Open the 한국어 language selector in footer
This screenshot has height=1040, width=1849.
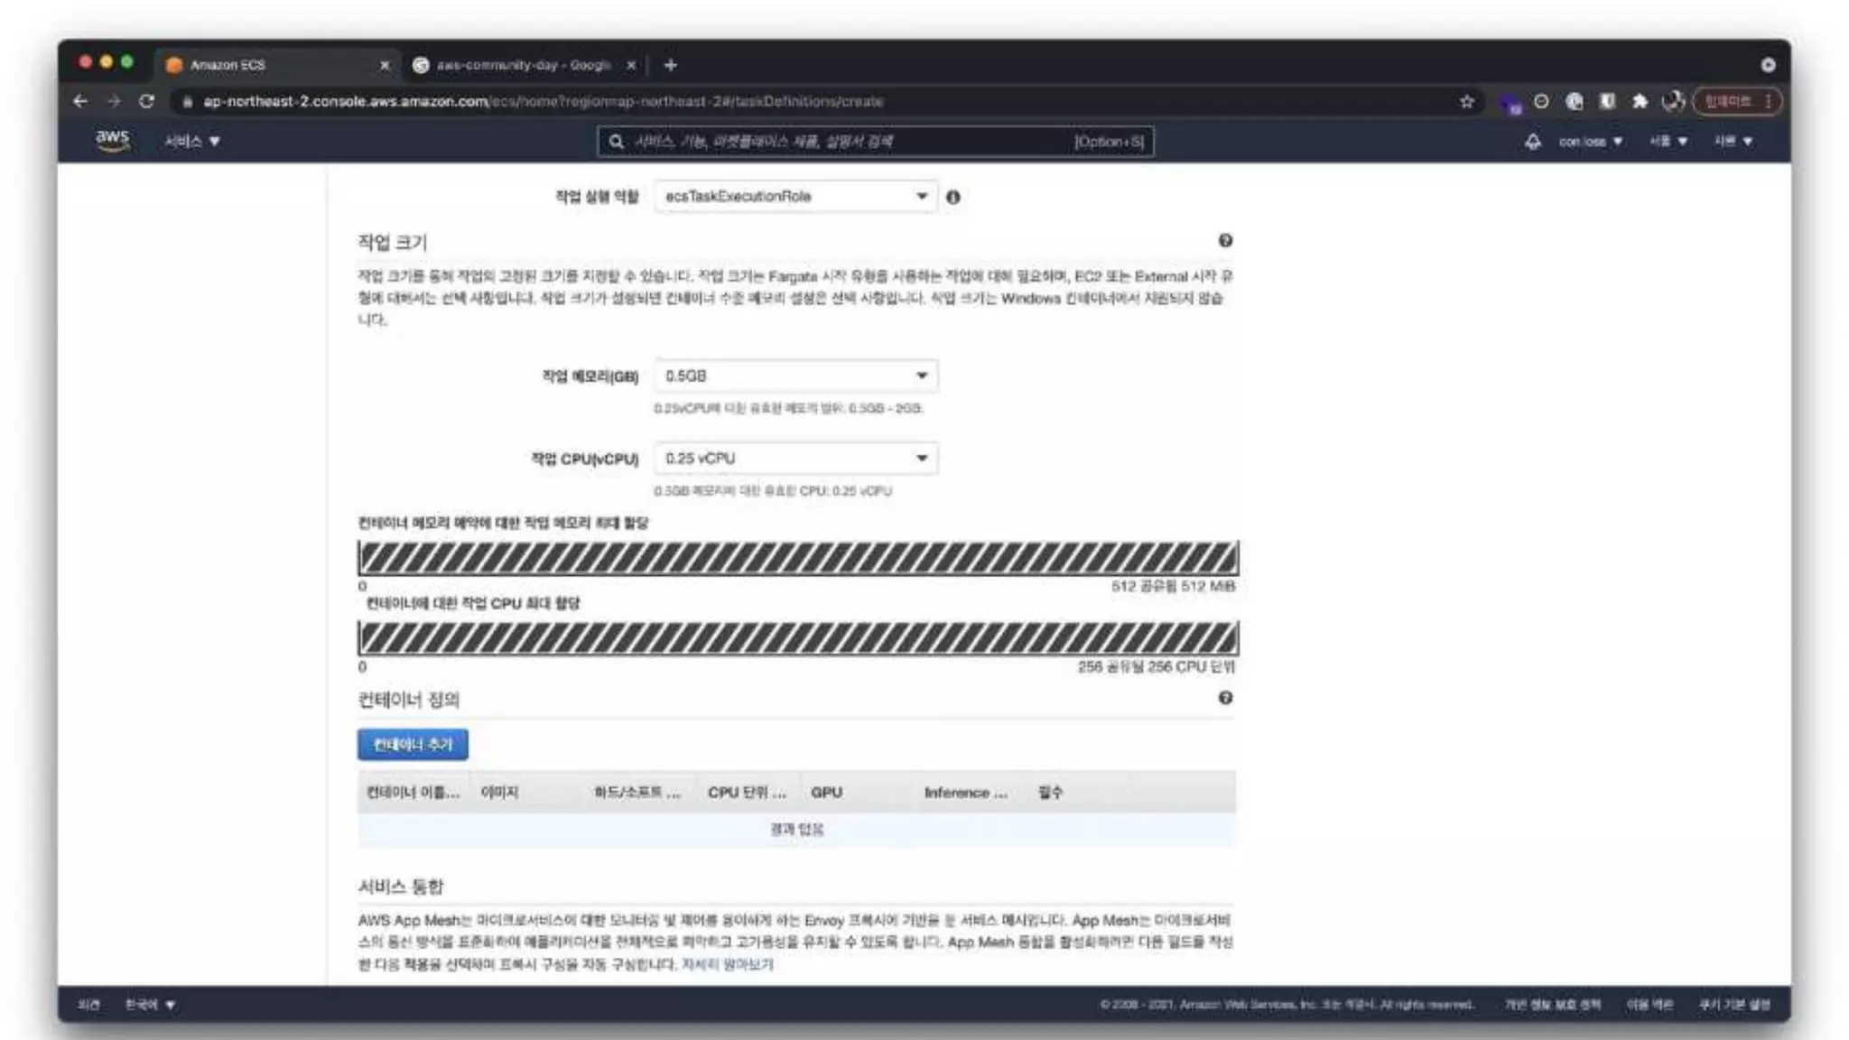[x=150, y=1005]
